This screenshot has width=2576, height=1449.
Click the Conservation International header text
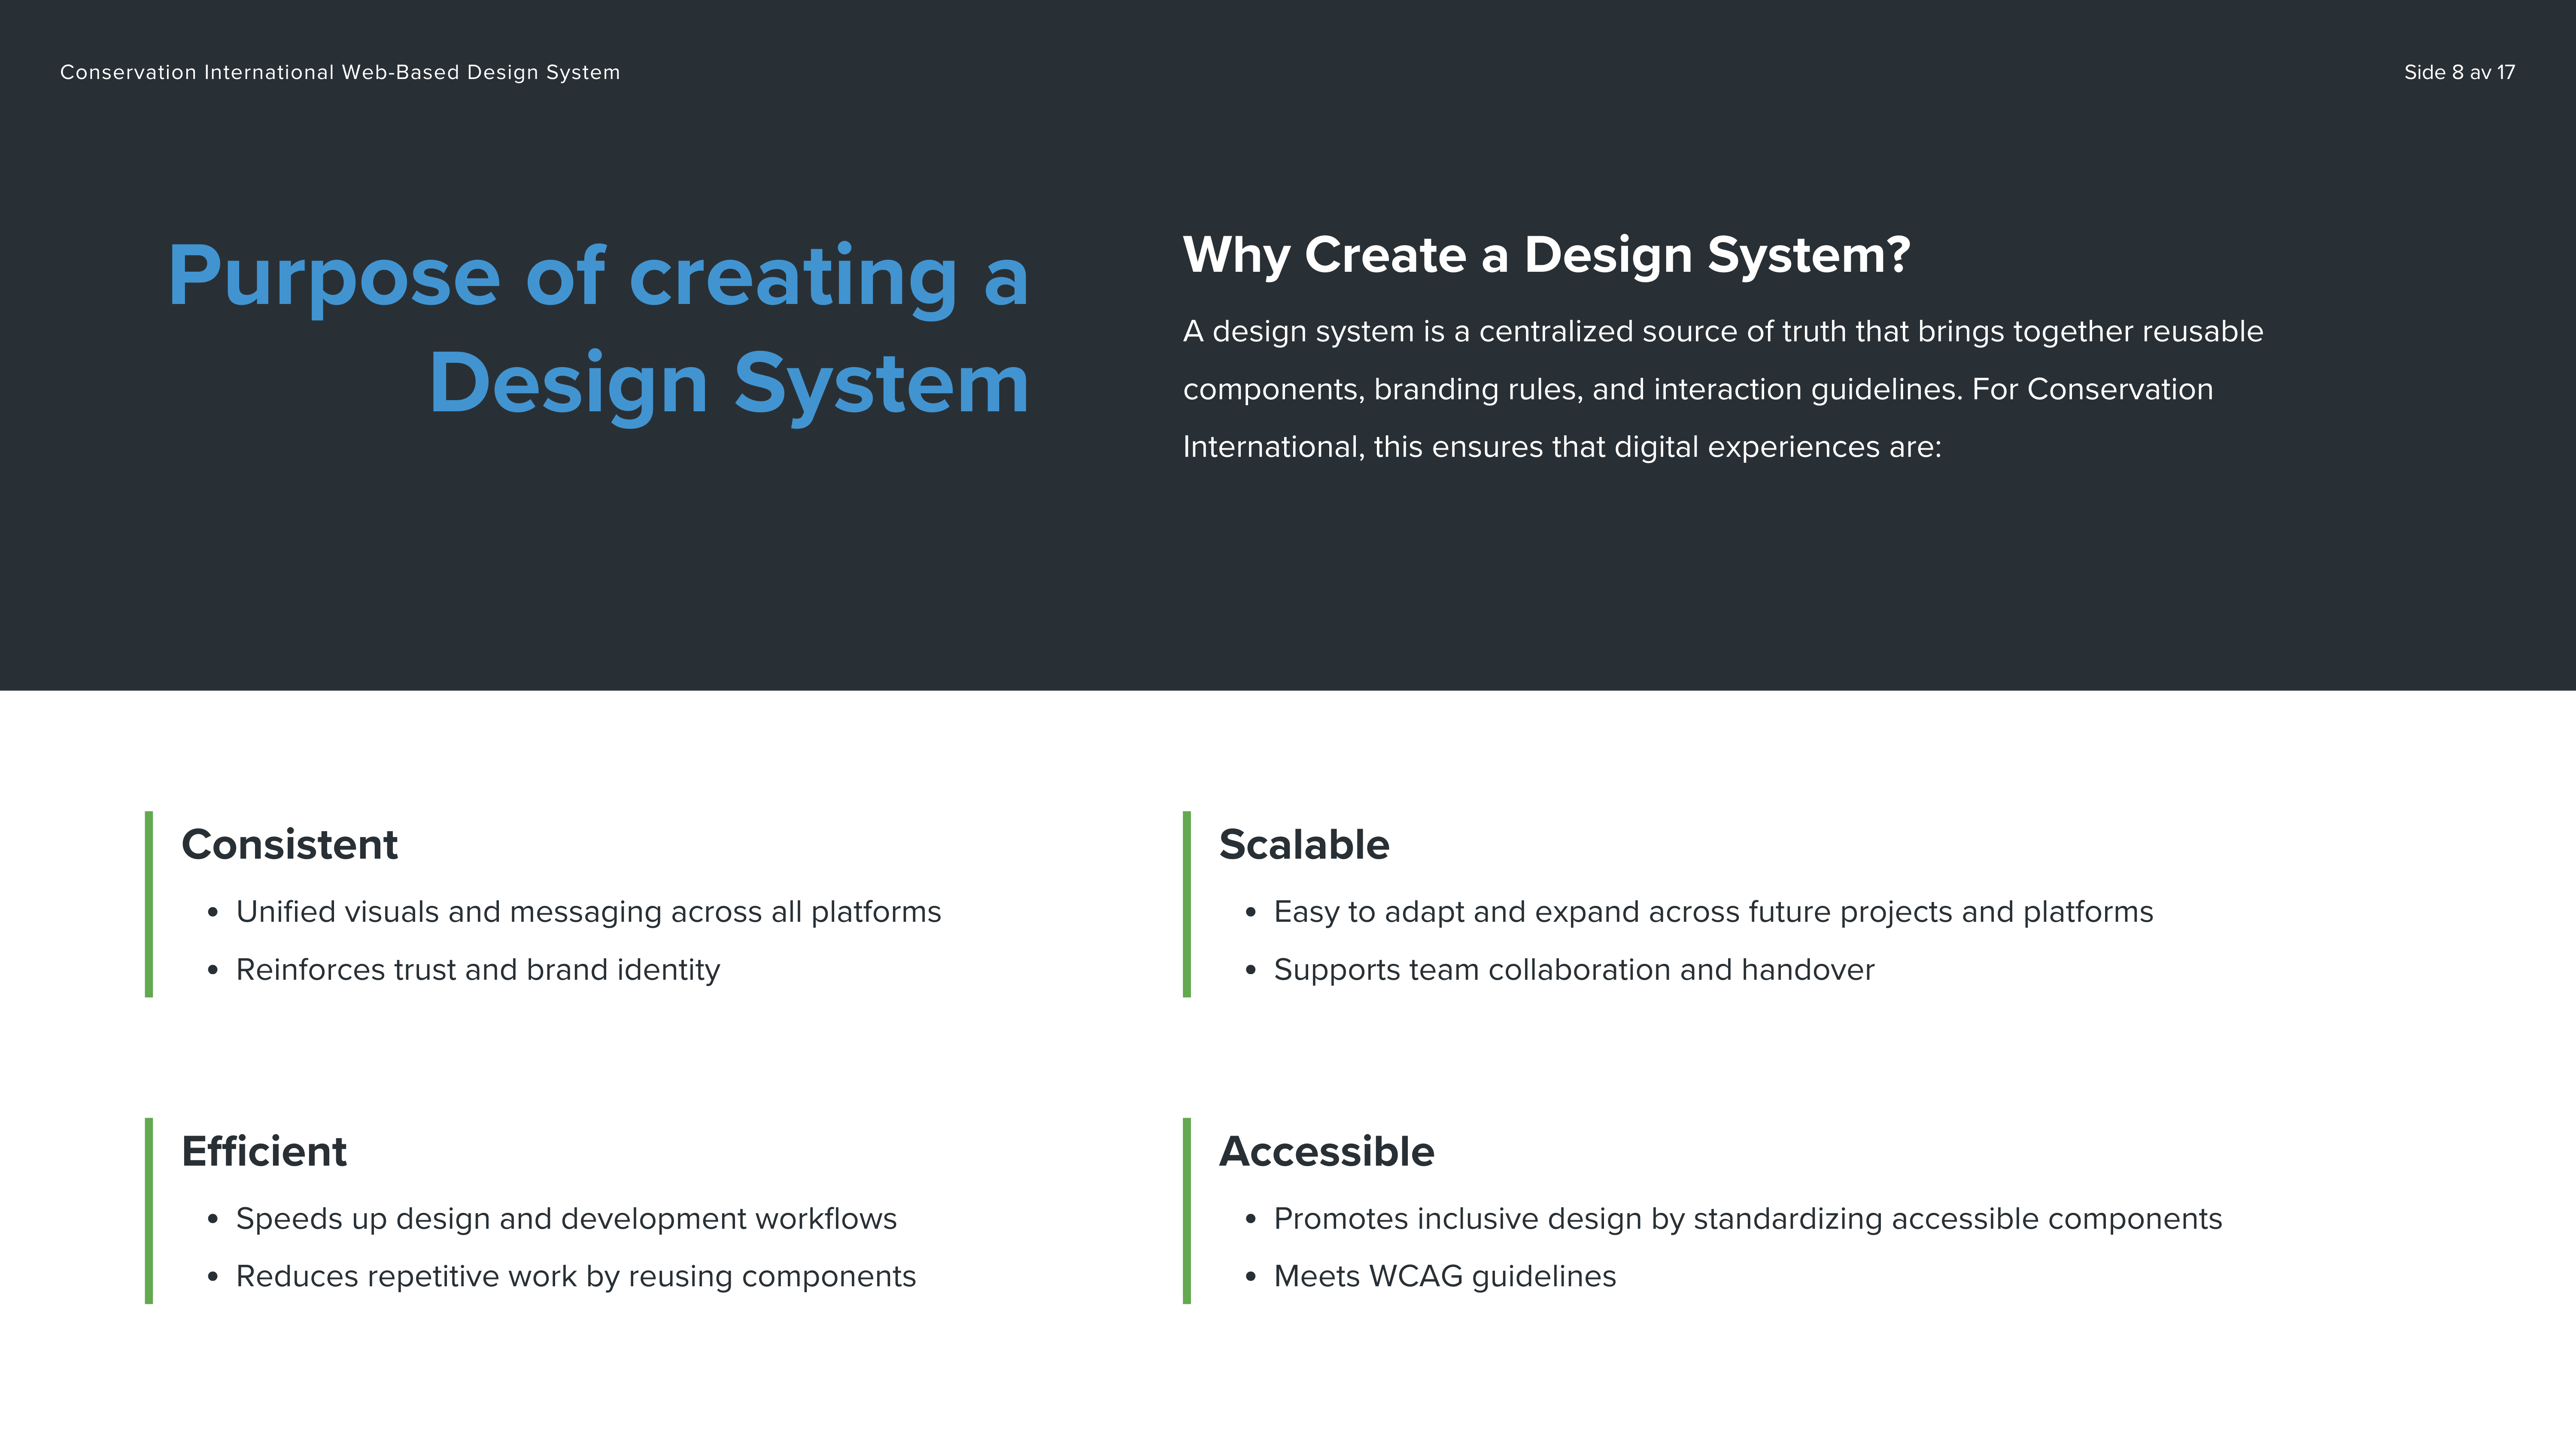[x=340, y=72]
